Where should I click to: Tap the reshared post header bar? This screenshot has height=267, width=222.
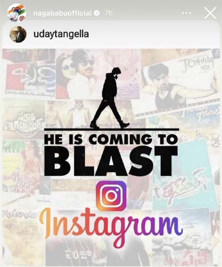coord(111,34)
